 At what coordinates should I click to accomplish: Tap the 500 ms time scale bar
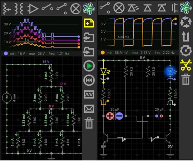(x=123, y=39)
